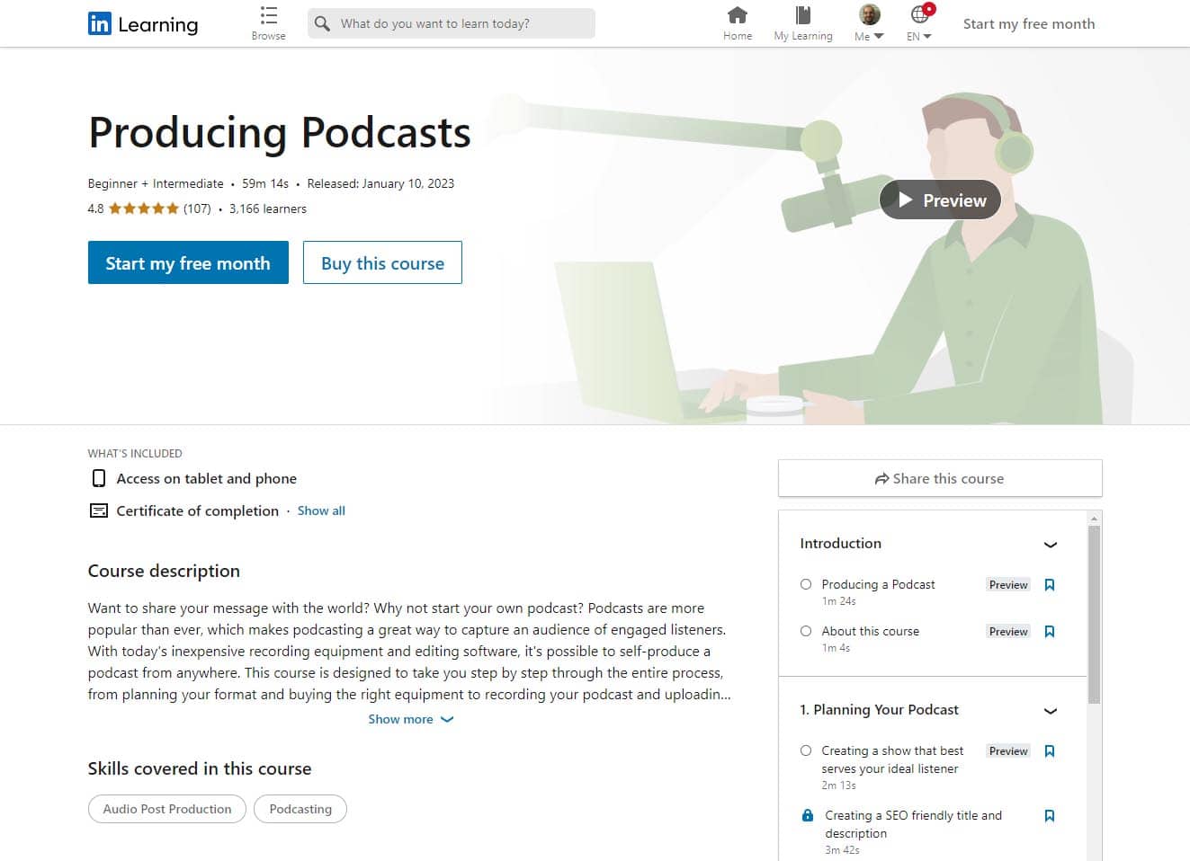Click the certificate of completion icon
The width and height of the screenshot is (1190, 861).
pyautogui.click(x=99, y=510)
